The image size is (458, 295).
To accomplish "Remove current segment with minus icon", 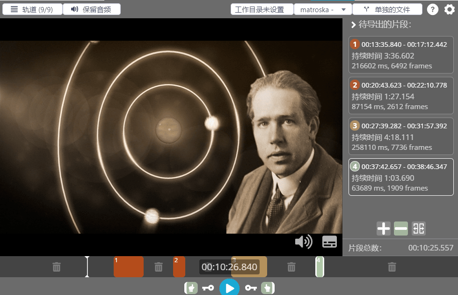I will [401, 229].
